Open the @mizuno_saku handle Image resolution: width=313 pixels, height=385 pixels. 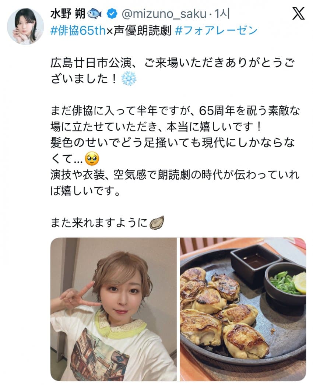[x=164, y=14]
